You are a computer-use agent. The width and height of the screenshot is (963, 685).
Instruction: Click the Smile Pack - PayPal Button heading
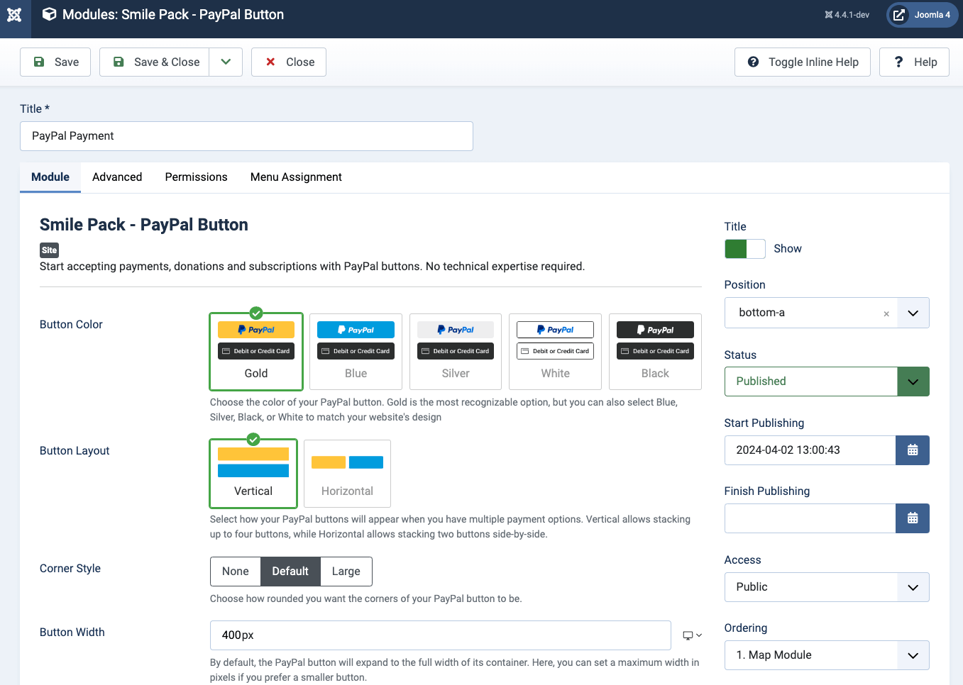point(144,225)
